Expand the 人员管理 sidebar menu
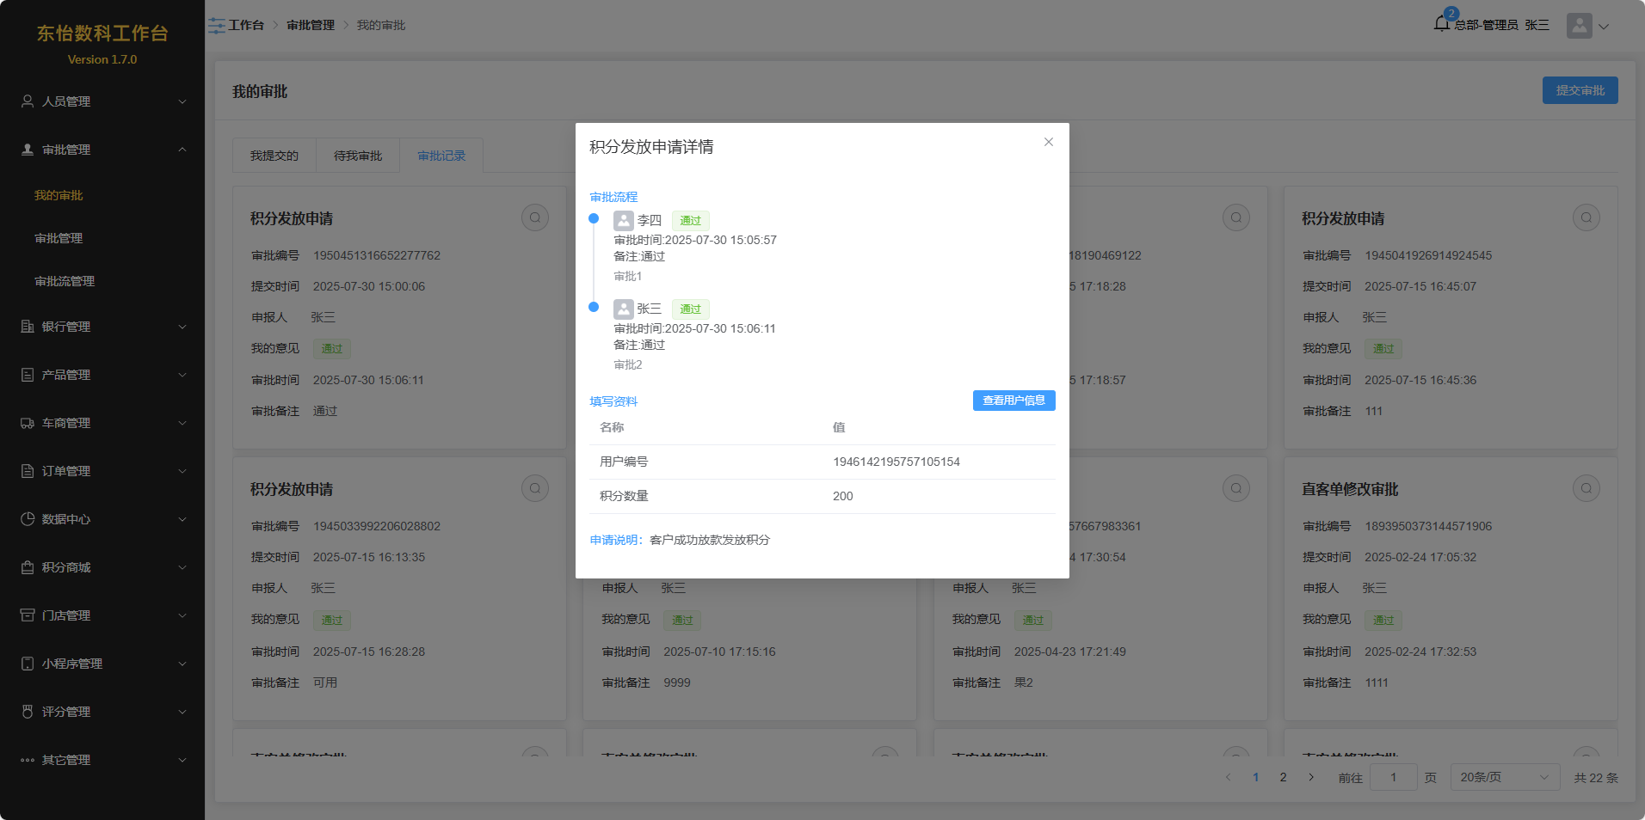The width and height of the screenshot is (1645, 820). 102,101
